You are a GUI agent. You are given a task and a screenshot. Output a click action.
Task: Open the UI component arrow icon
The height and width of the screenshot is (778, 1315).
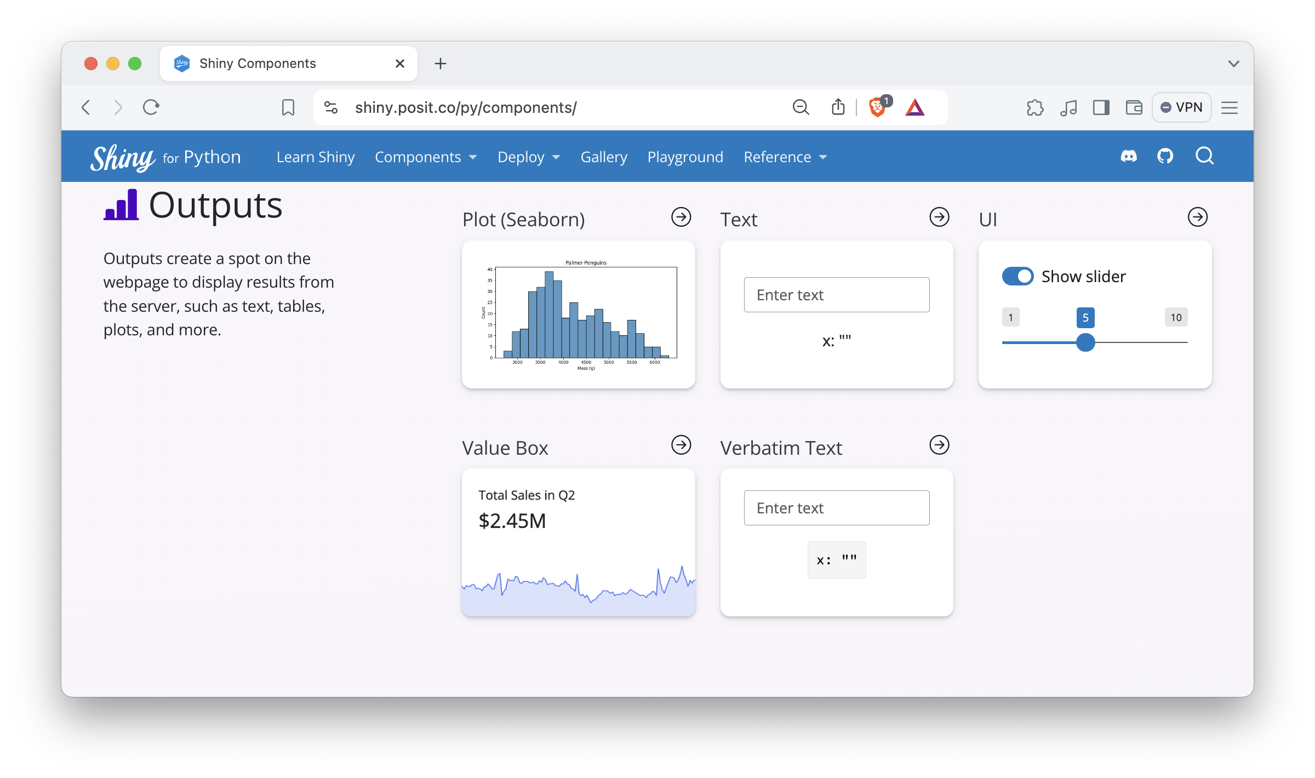click(1197, 217)
